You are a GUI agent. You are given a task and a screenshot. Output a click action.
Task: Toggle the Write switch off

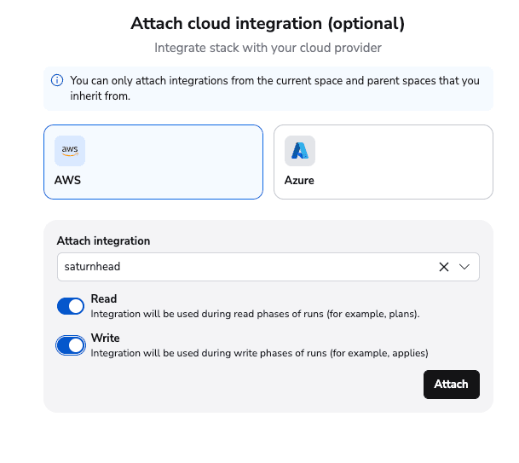(71, 345)
